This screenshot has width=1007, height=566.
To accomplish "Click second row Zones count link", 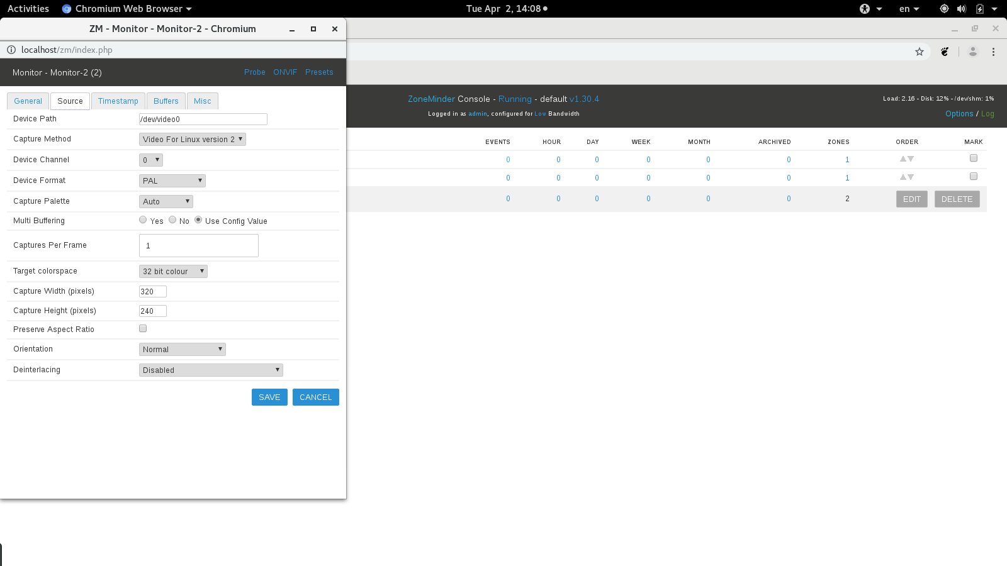I will click(847, 178).
